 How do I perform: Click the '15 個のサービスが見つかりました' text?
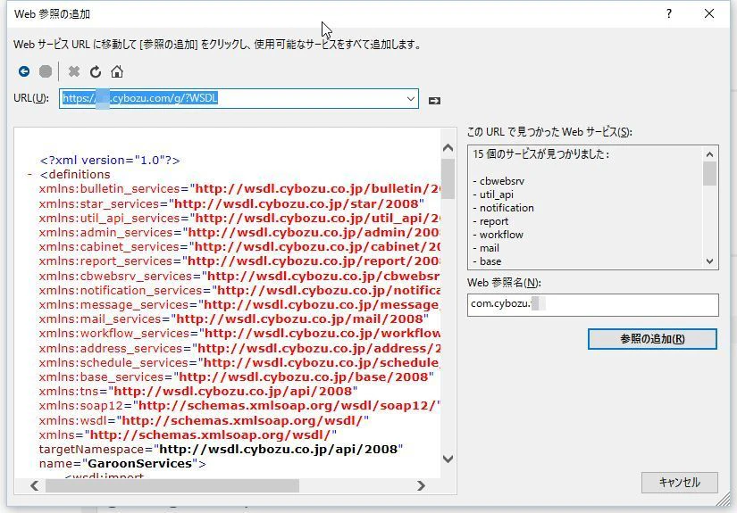tap(540, 154)
